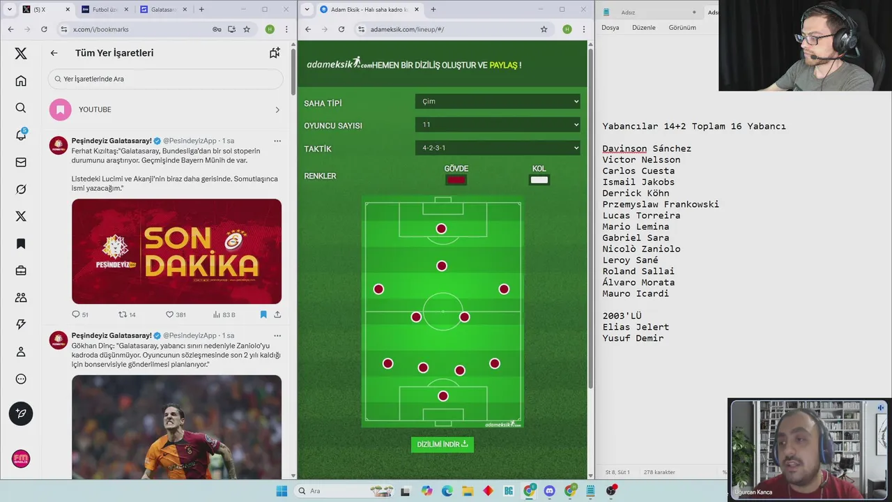
Task: Open the Düzenle menu in Notepad
Action: (x=644, y=28)
